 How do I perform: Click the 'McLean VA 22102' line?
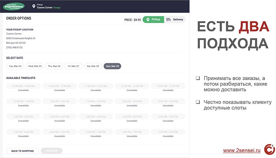pyautogui.click(x=16, y=43)
